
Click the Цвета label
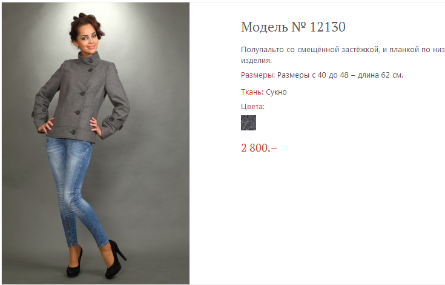252,107
